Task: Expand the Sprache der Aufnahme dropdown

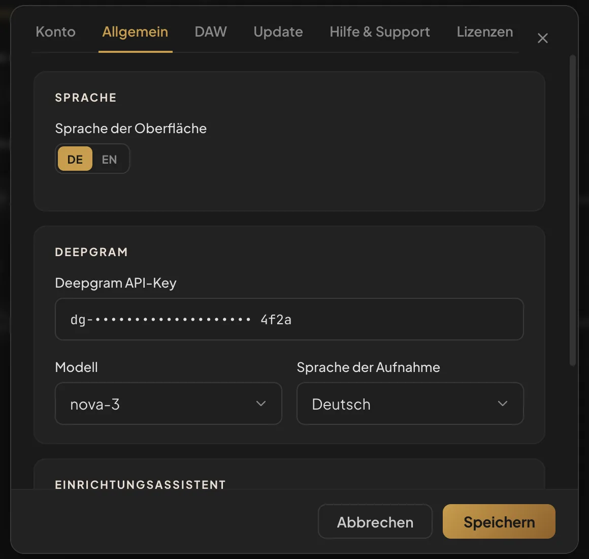Action: 410,403
